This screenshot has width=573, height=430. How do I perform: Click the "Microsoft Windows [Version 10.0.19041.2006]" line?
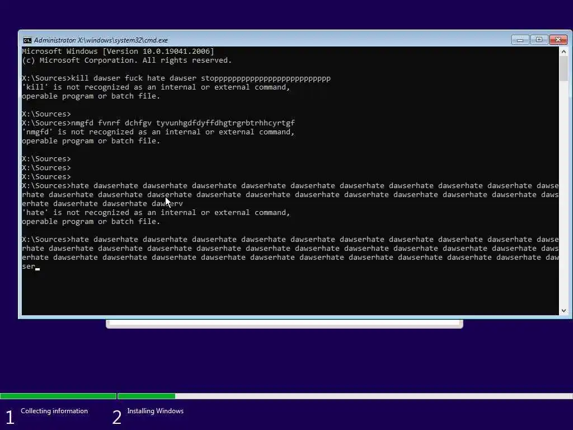pyautogui.click(x=118, y=51)
